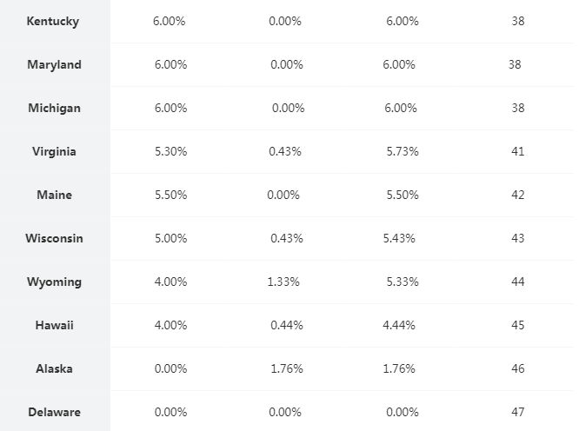Viewport: 579px width, 431px height.
Task: Select the Wisconsin state name cell
Action: click(54, 239)
